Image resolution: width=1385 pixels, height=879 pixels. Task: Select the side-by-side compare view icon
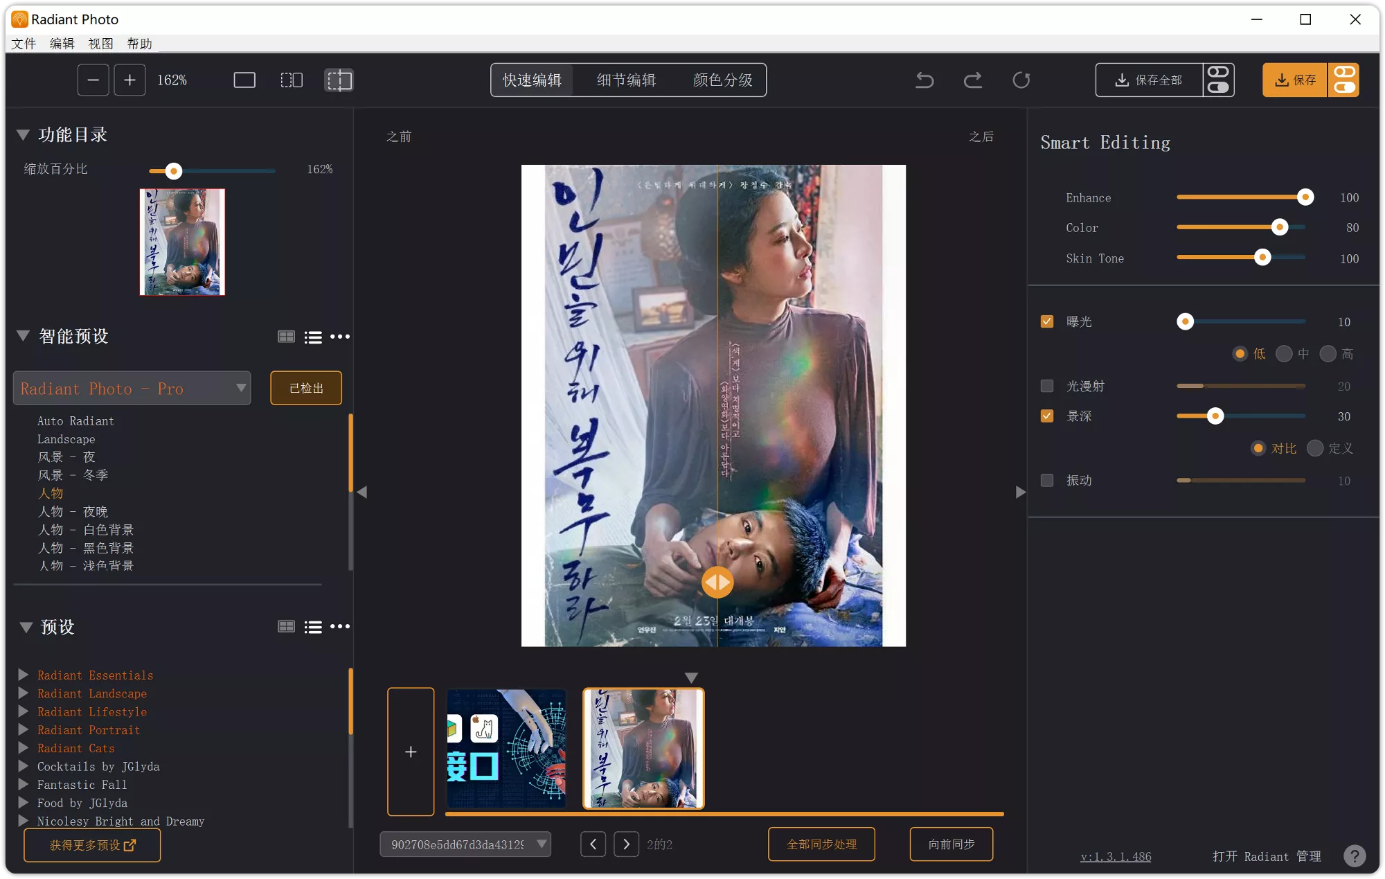(291, 80)
